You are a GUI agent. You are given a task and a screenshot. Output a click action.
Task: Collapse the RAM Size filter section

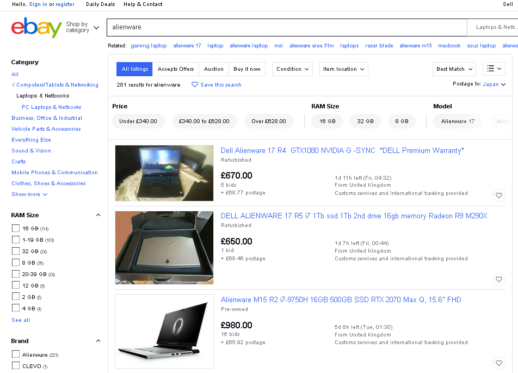click(x=98, y=215)
